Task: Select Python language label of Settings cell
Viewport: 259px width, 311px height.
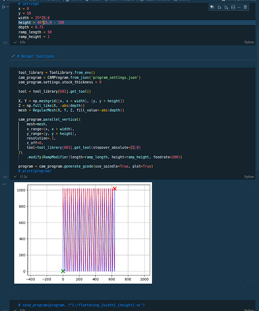Action: [x=249, y=42]
